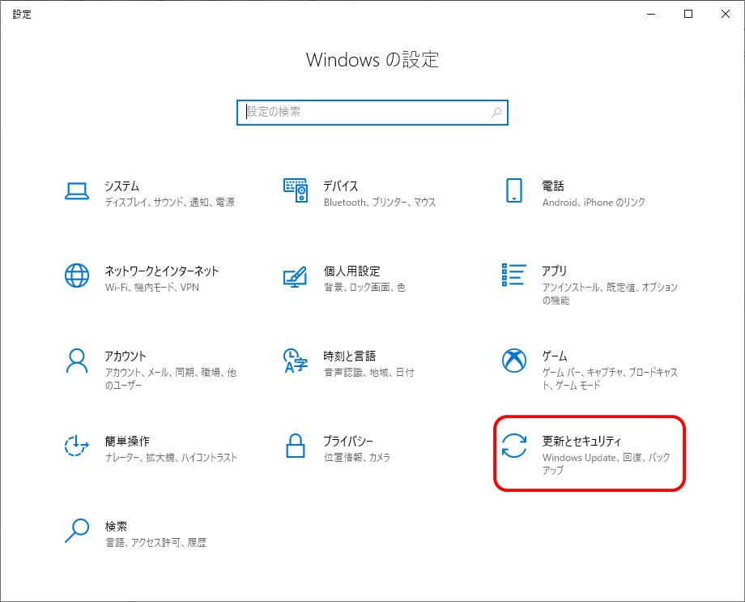
Task: Click the デバイス keyboard and speaker icon
Action: pos(296,190)
